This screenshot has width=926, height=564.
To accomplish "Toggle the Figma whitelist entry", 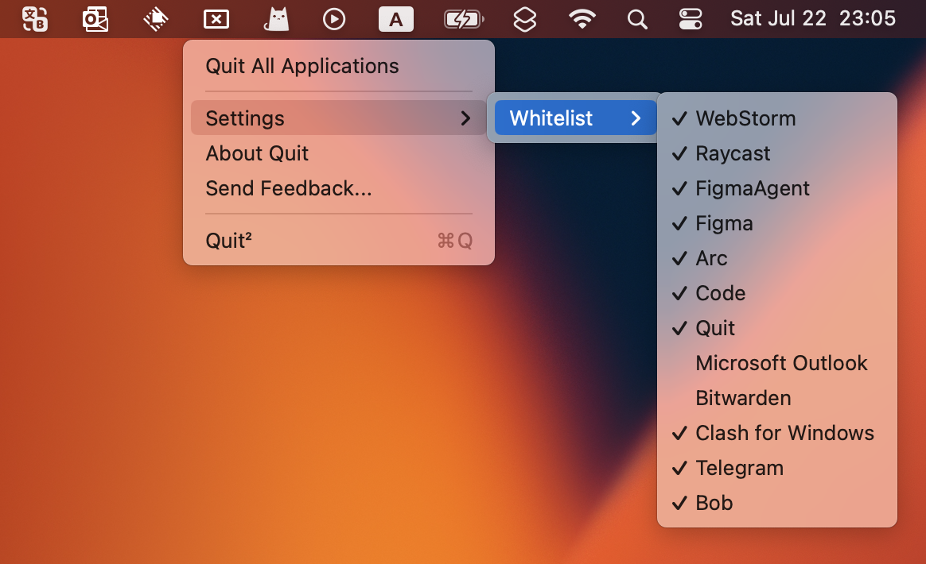I will (776, 223).
